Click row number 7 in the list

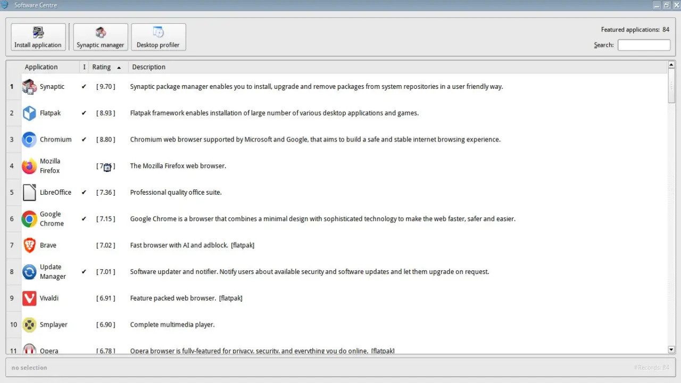12,245
